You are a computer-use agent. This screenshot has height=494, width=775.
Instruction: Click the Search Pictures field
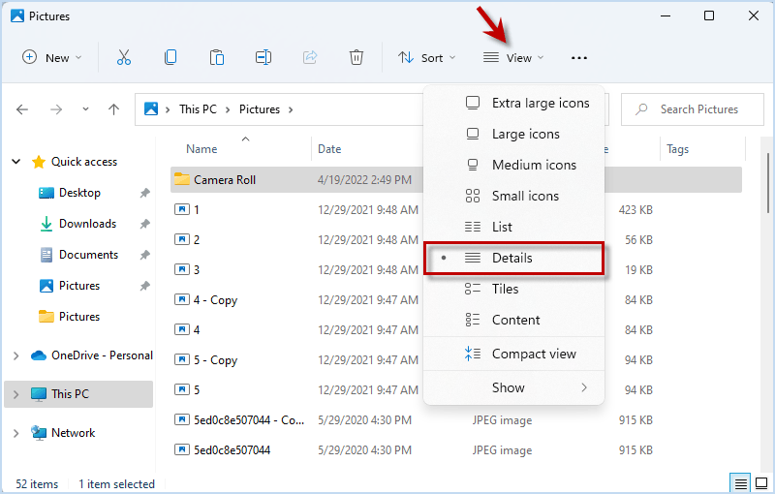[692, 109]
